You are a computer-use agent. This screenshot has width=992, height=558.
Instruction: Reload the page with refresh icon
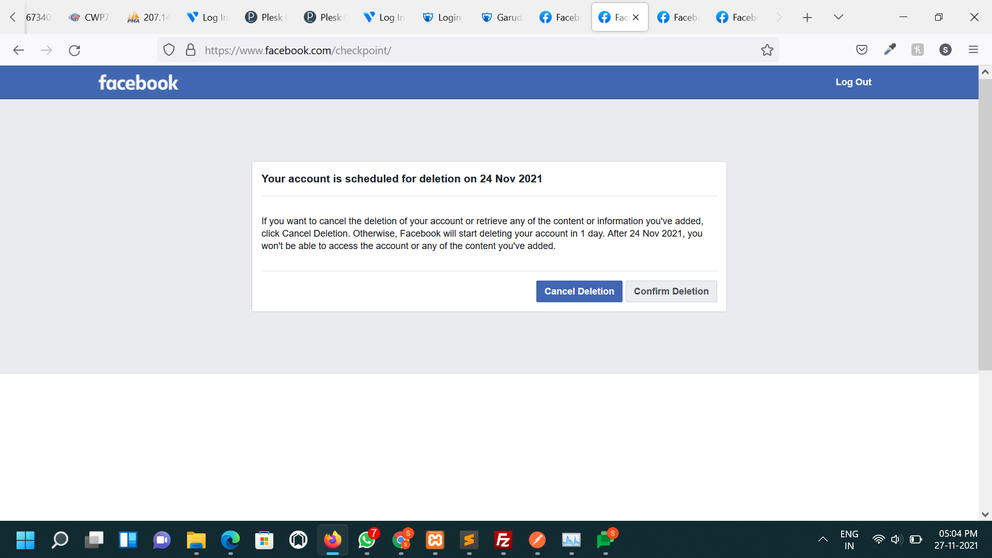click(x=74, y=50)
